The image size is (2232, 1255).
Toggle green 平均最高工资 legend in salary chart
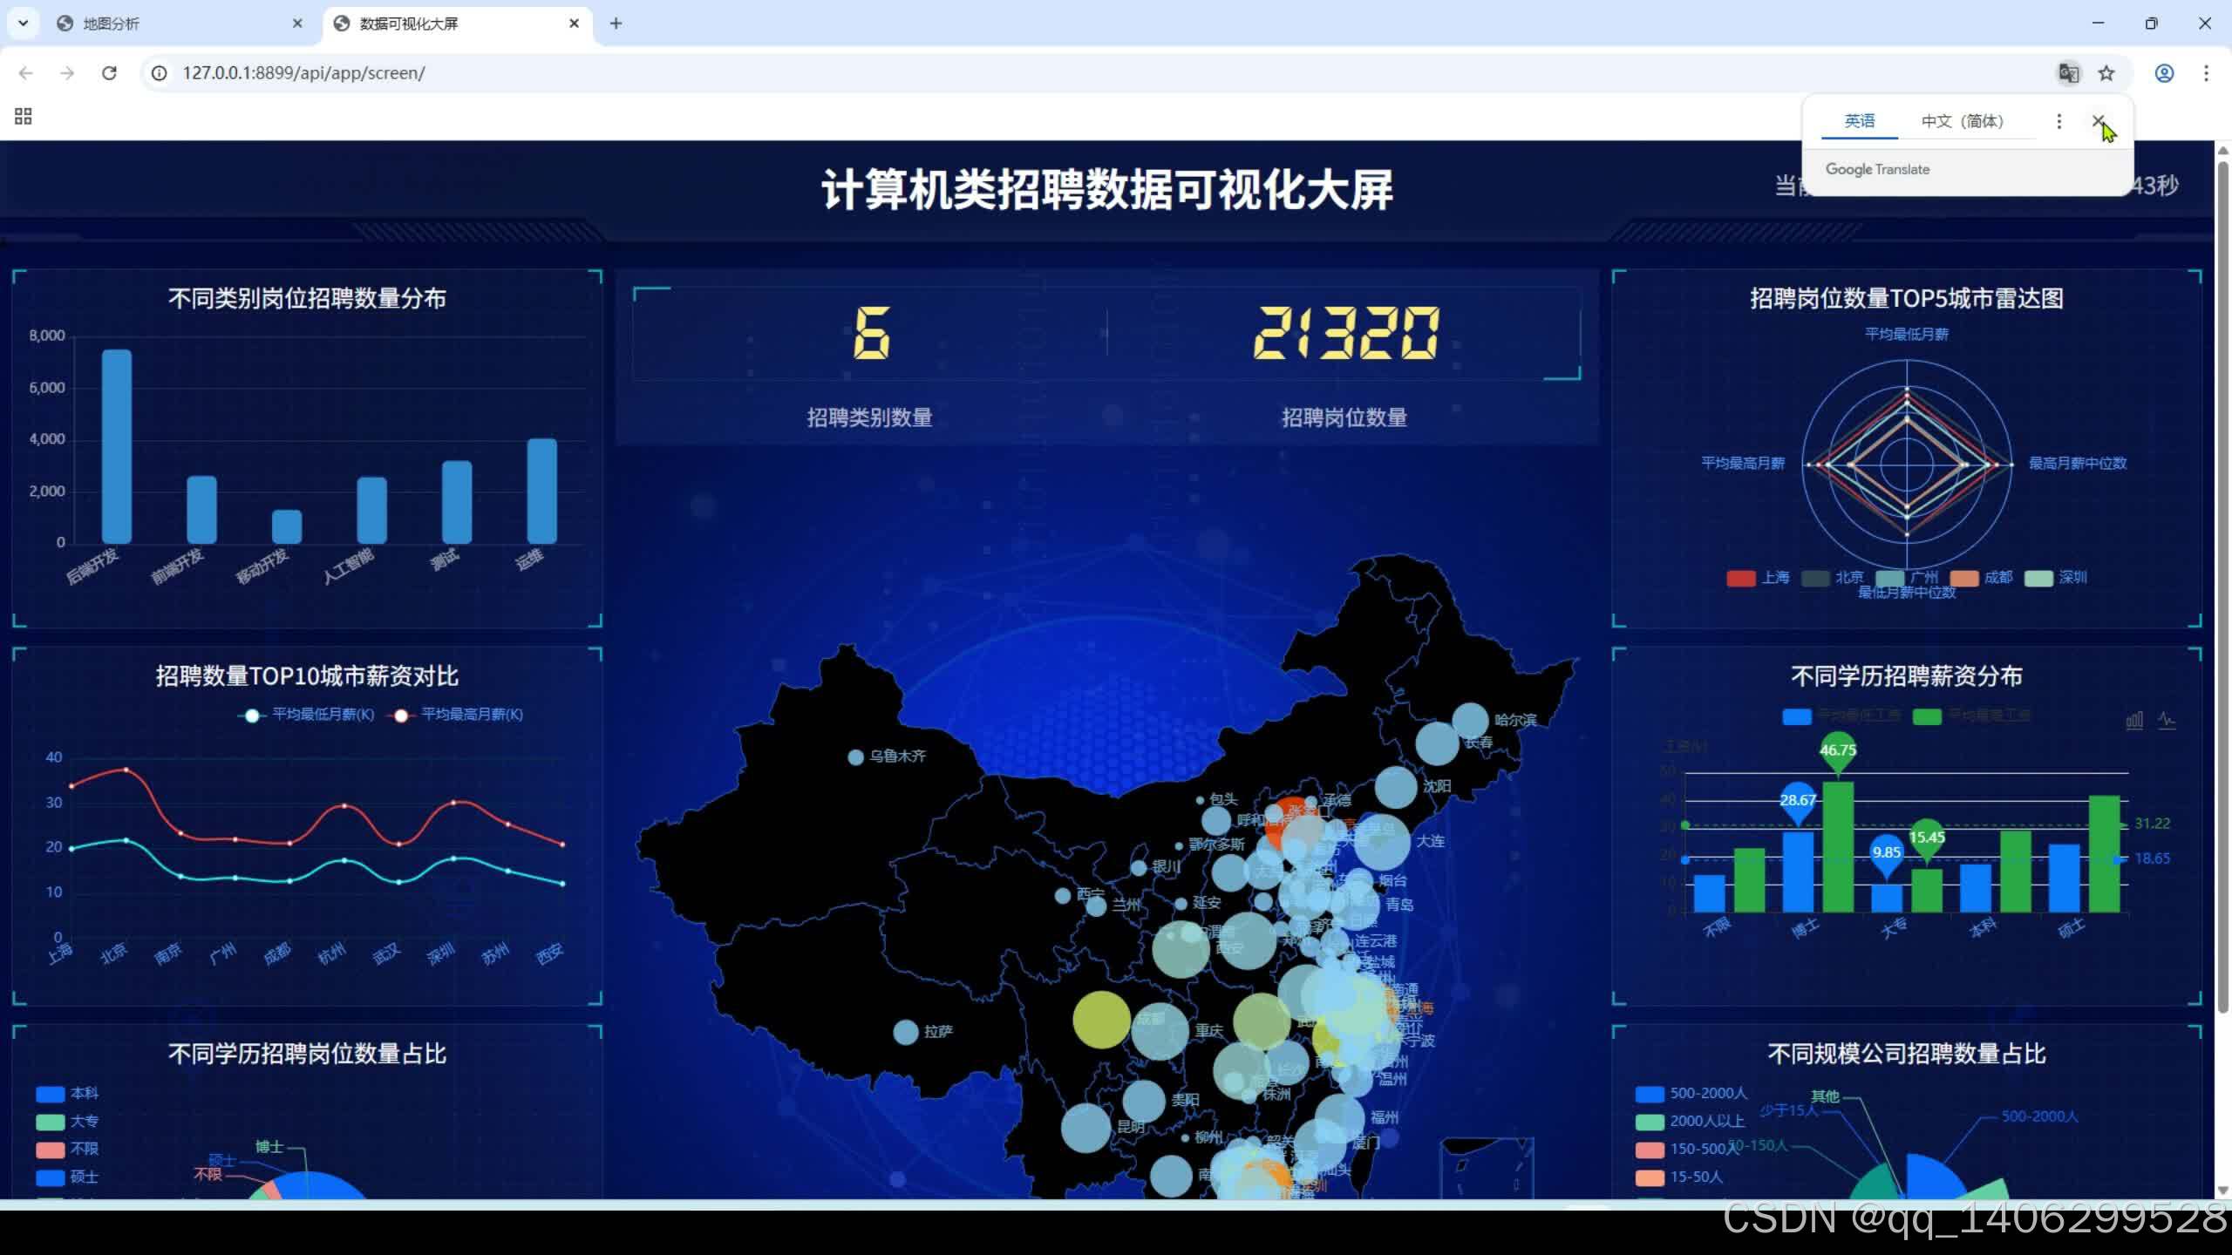1971,716
